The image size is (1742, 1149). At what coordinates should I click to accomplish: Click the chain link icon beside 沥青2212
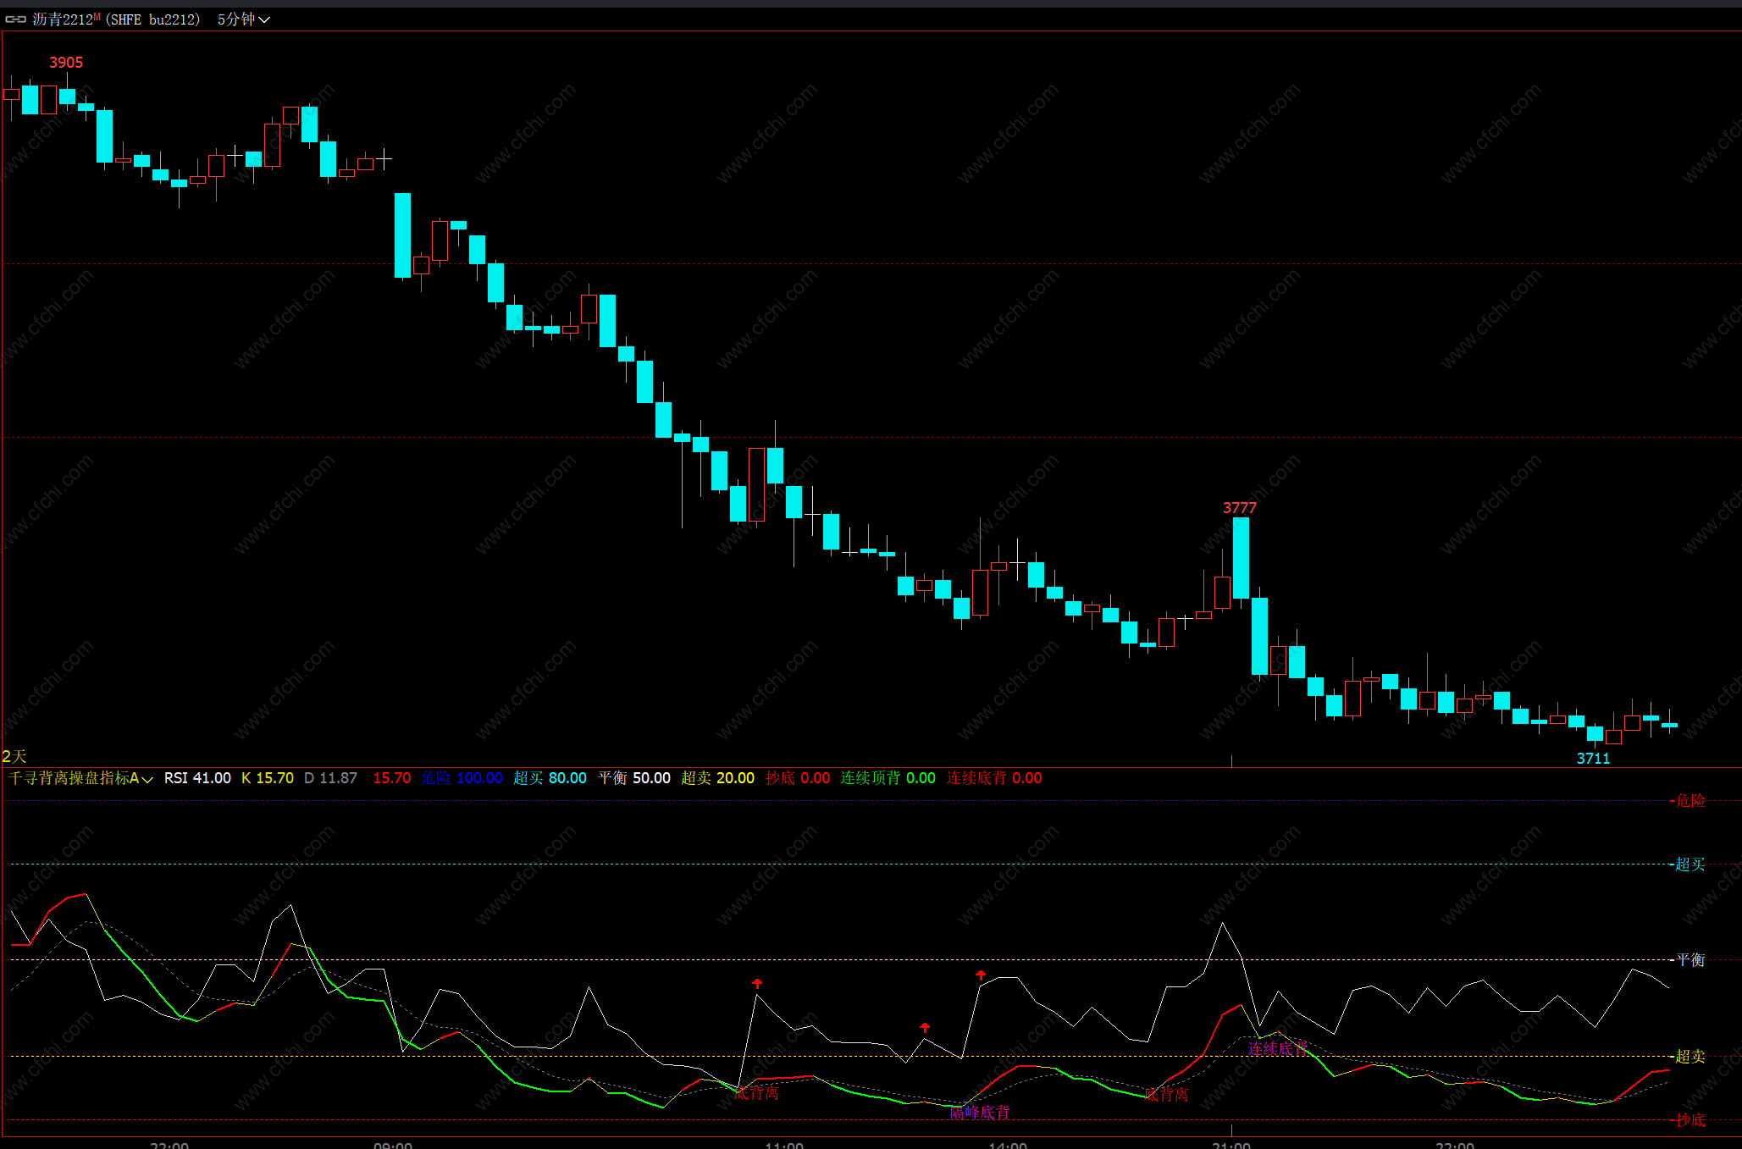(16, 19)
